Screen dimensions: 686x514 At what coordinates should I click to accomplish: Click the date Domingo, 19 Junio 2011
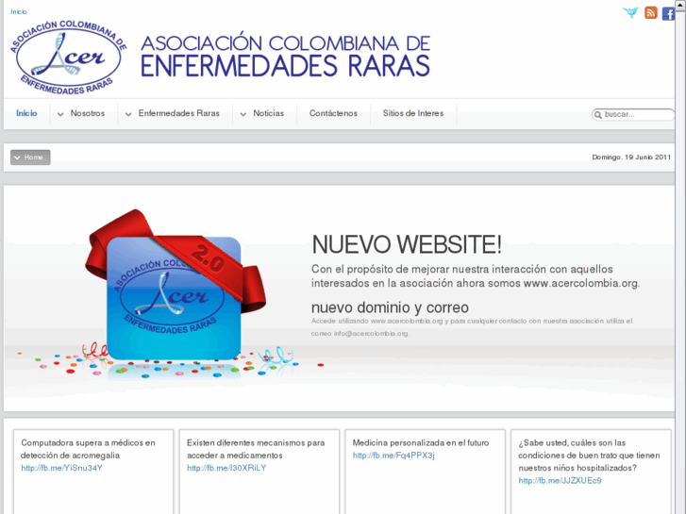pos(631,158)
